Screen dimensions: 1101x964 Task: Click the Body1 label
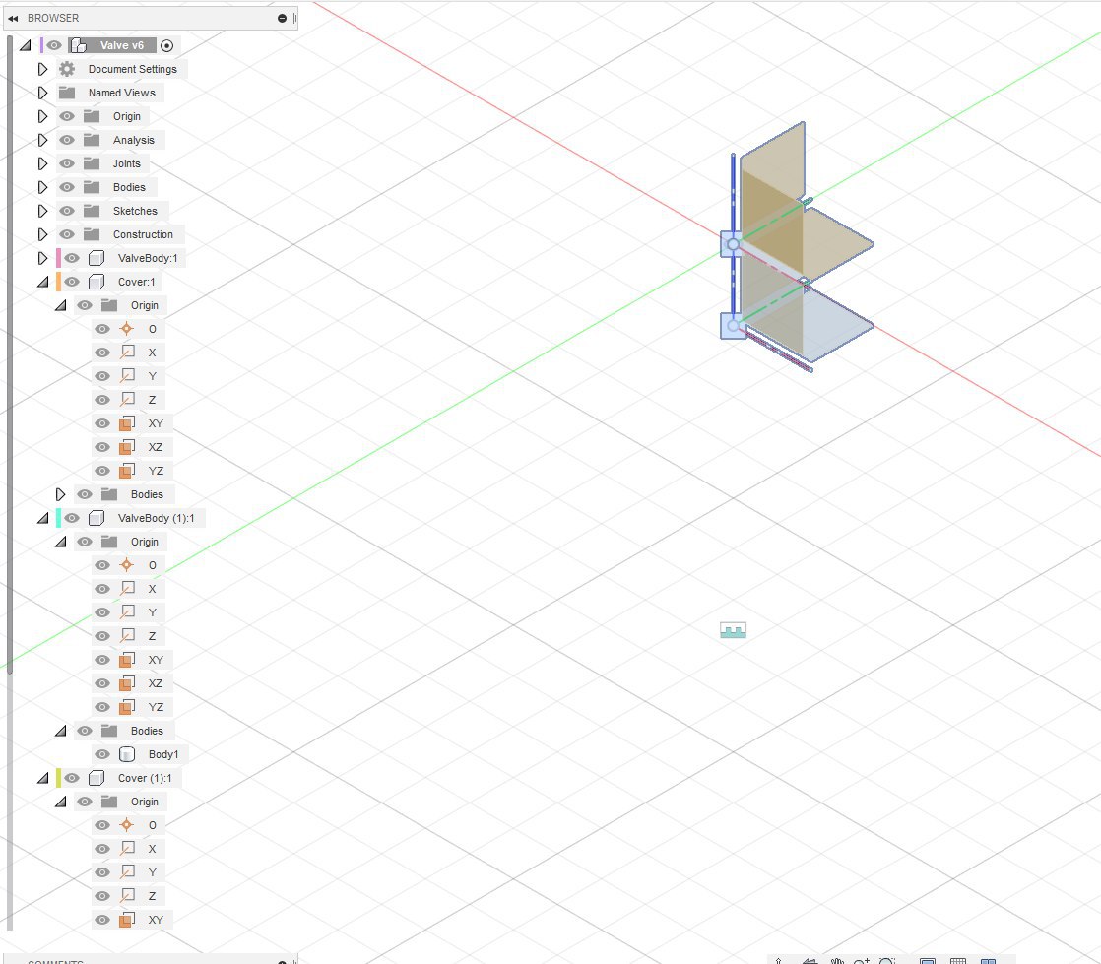[163, 754]
